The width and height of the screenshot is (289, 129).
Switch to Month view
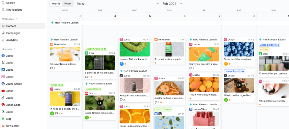[56, 3]
